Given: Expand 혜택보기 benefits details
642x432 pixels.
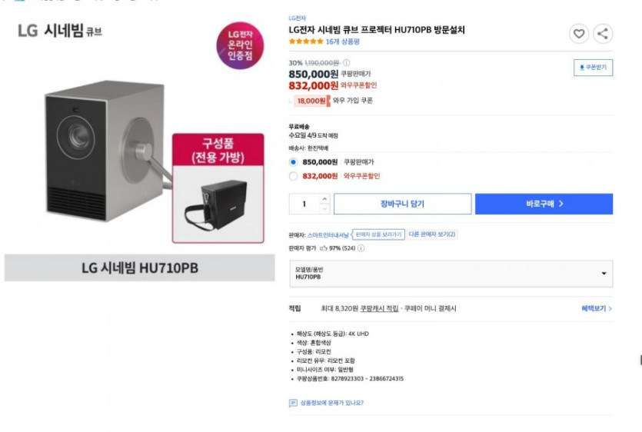Looking at the screenshot, I should [597, 308].
